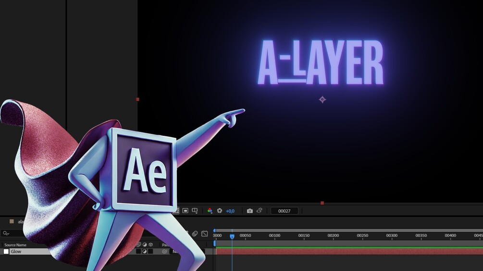This screenshot has height=271, width=483.
Task: Click the 00400 mark on time ruler
Action: [x=450, y=236]
